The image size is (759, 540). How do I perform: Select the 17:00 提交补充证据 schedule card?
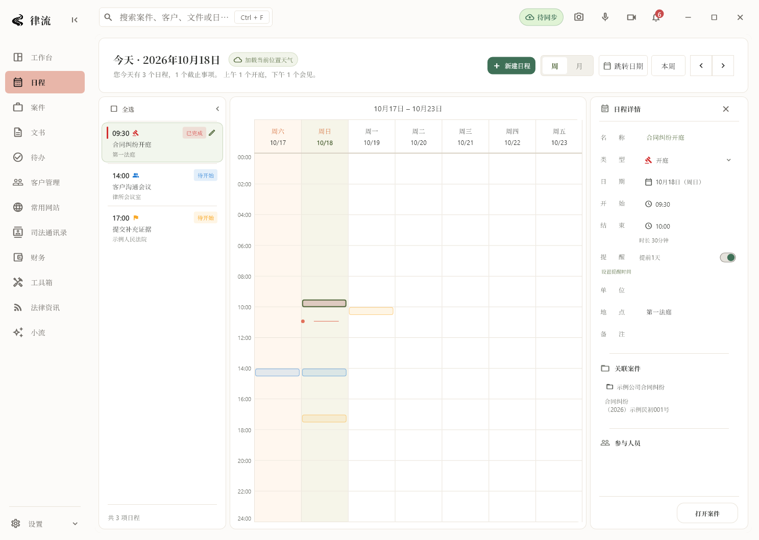coord(162,228)
